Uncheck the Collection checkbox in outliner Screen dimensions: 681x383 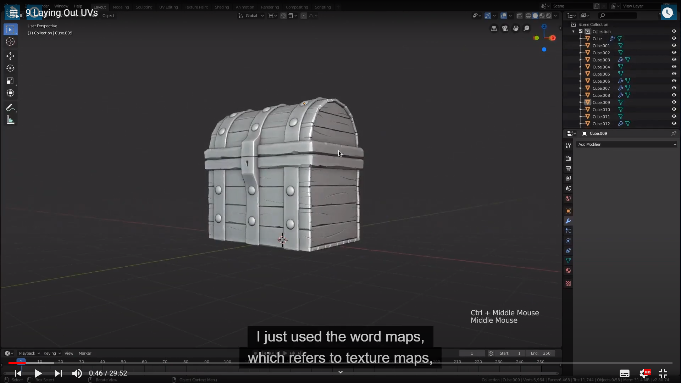(581, 31)
